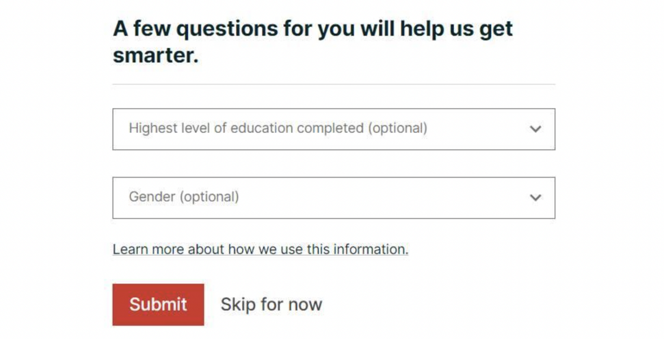Click Skip for now to bypass the form
The width and height of the screenshot is (664, 339).
pyautogui.click(x=271, y=304)
